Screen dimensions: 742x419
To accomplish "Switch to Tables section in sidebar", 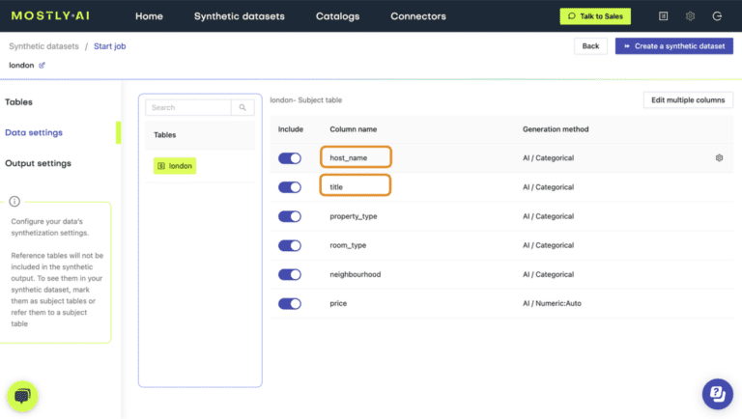I will 19,102.
